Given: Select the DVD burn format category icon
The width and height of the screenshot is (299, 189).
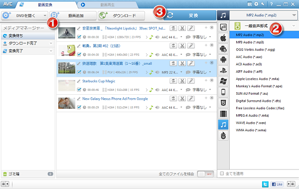Looking at the screenshot, I should pyautogui.click(x=223, y=136).
